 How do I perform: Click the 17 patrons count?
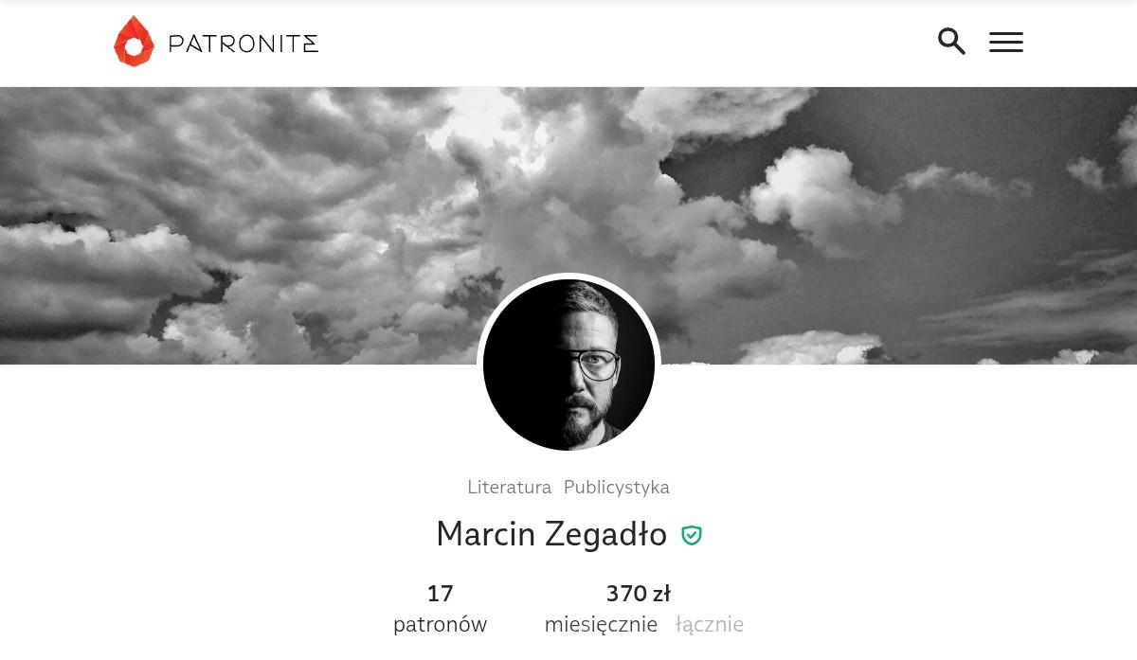(441, 594)
